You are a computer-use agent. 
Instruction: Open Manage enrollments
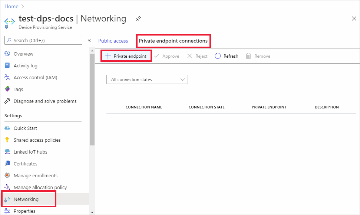coord(35,175)
